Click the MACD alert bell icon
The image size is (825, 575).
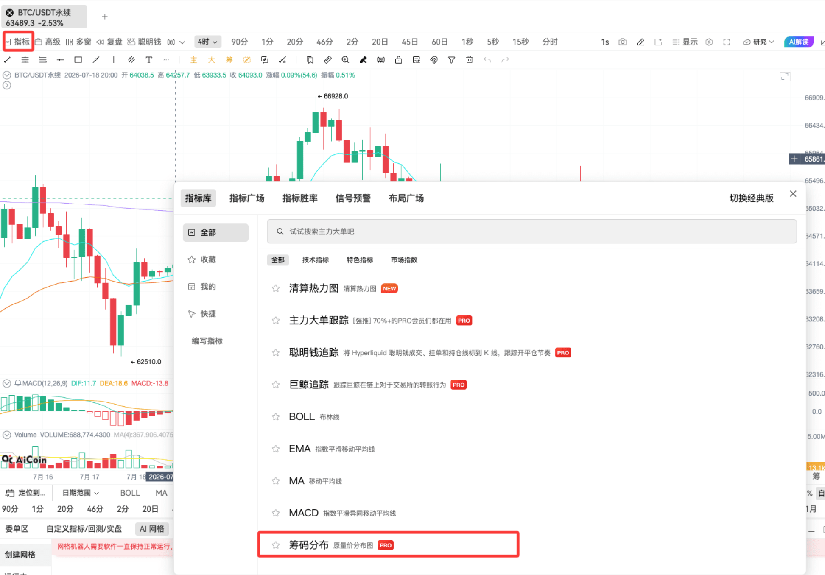pos(18,383)
